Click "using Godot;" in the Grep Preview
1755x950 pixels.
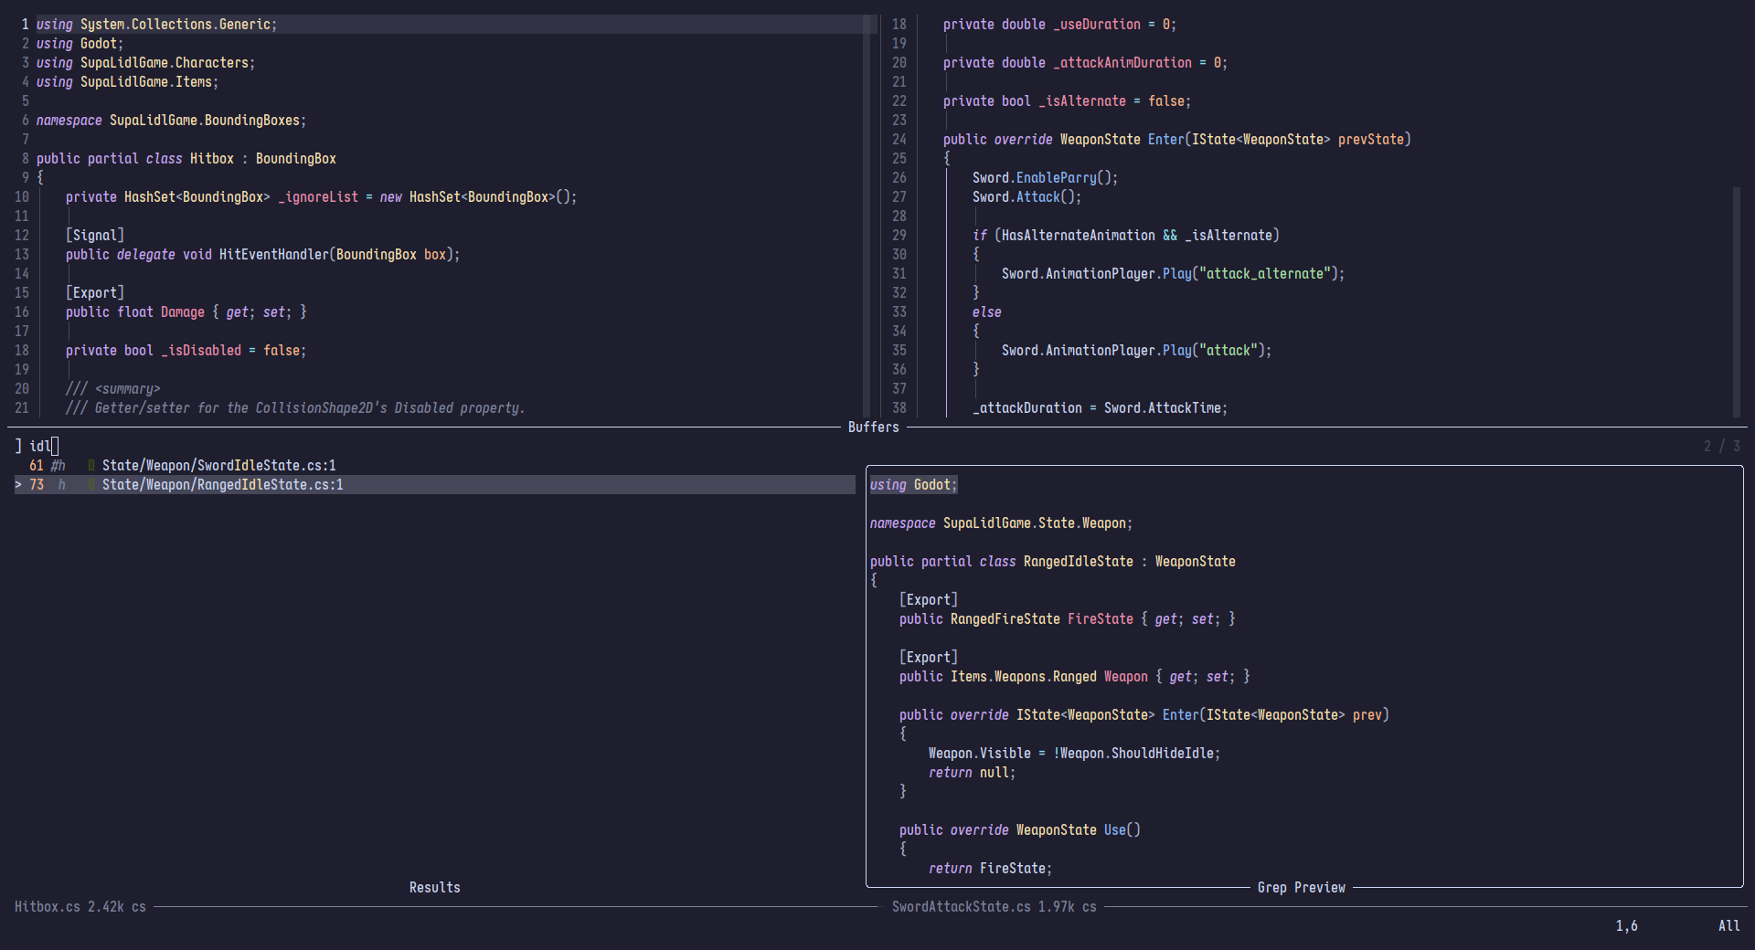pyautogui.click(x=913, y=485)
